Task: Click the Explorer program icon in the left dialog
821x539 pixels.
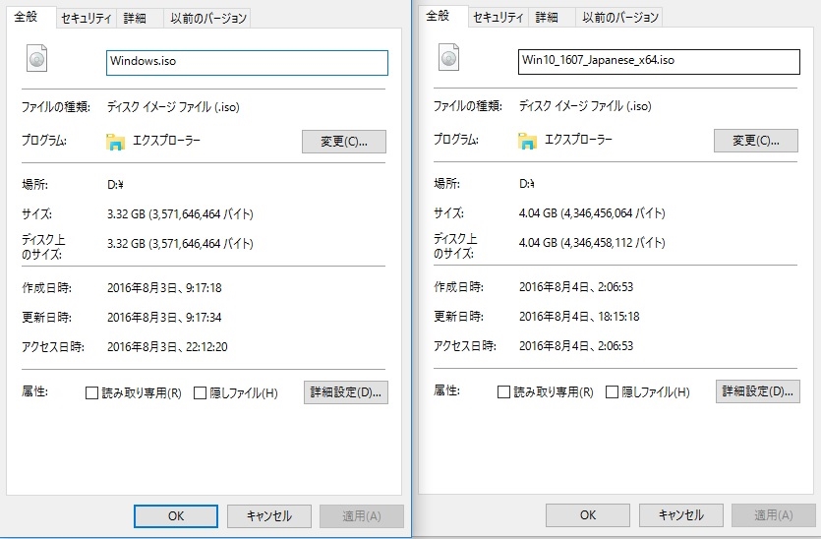Action: coord(116,142)
